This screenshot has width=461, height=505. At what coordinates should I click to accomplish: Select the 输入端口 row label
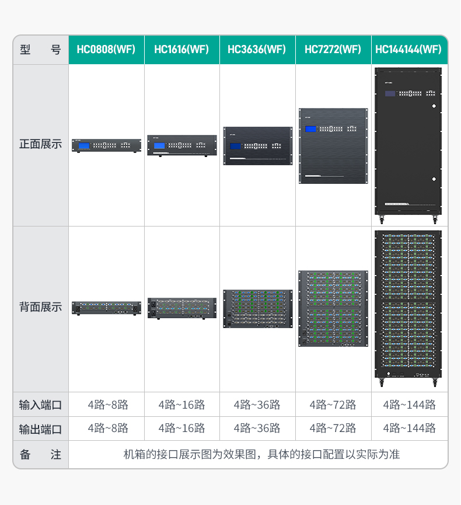pos(41,405)
